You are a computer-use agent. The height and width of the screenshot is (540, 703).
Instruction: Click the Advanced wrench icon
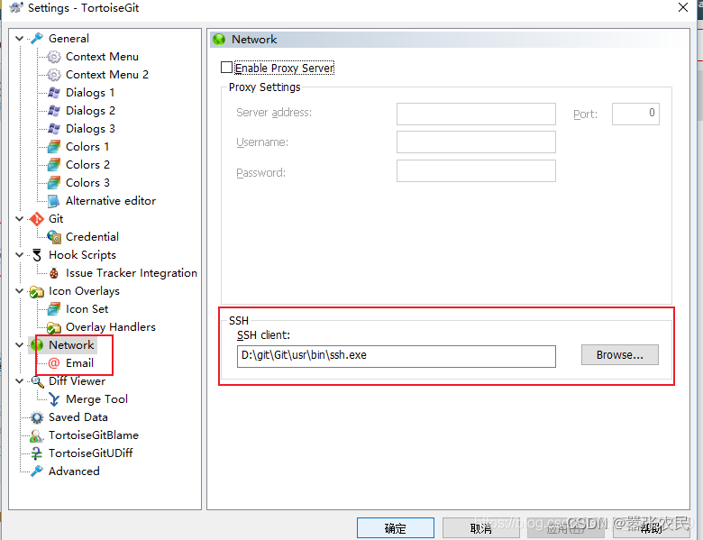[x=37, y=471]
